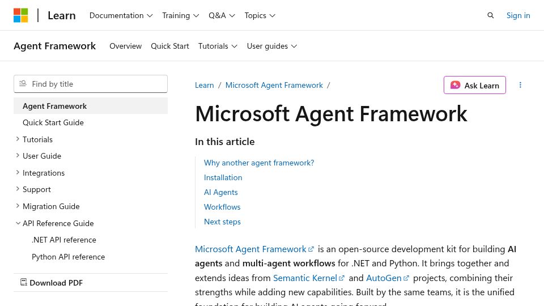Open the Q&A dropdown menu
This screenshot has height=306, width=544.
[x=222, y=16]
